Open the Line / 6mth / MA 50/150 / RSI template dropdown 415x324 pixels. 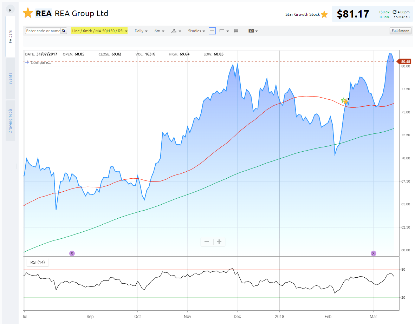coord(99,31)
